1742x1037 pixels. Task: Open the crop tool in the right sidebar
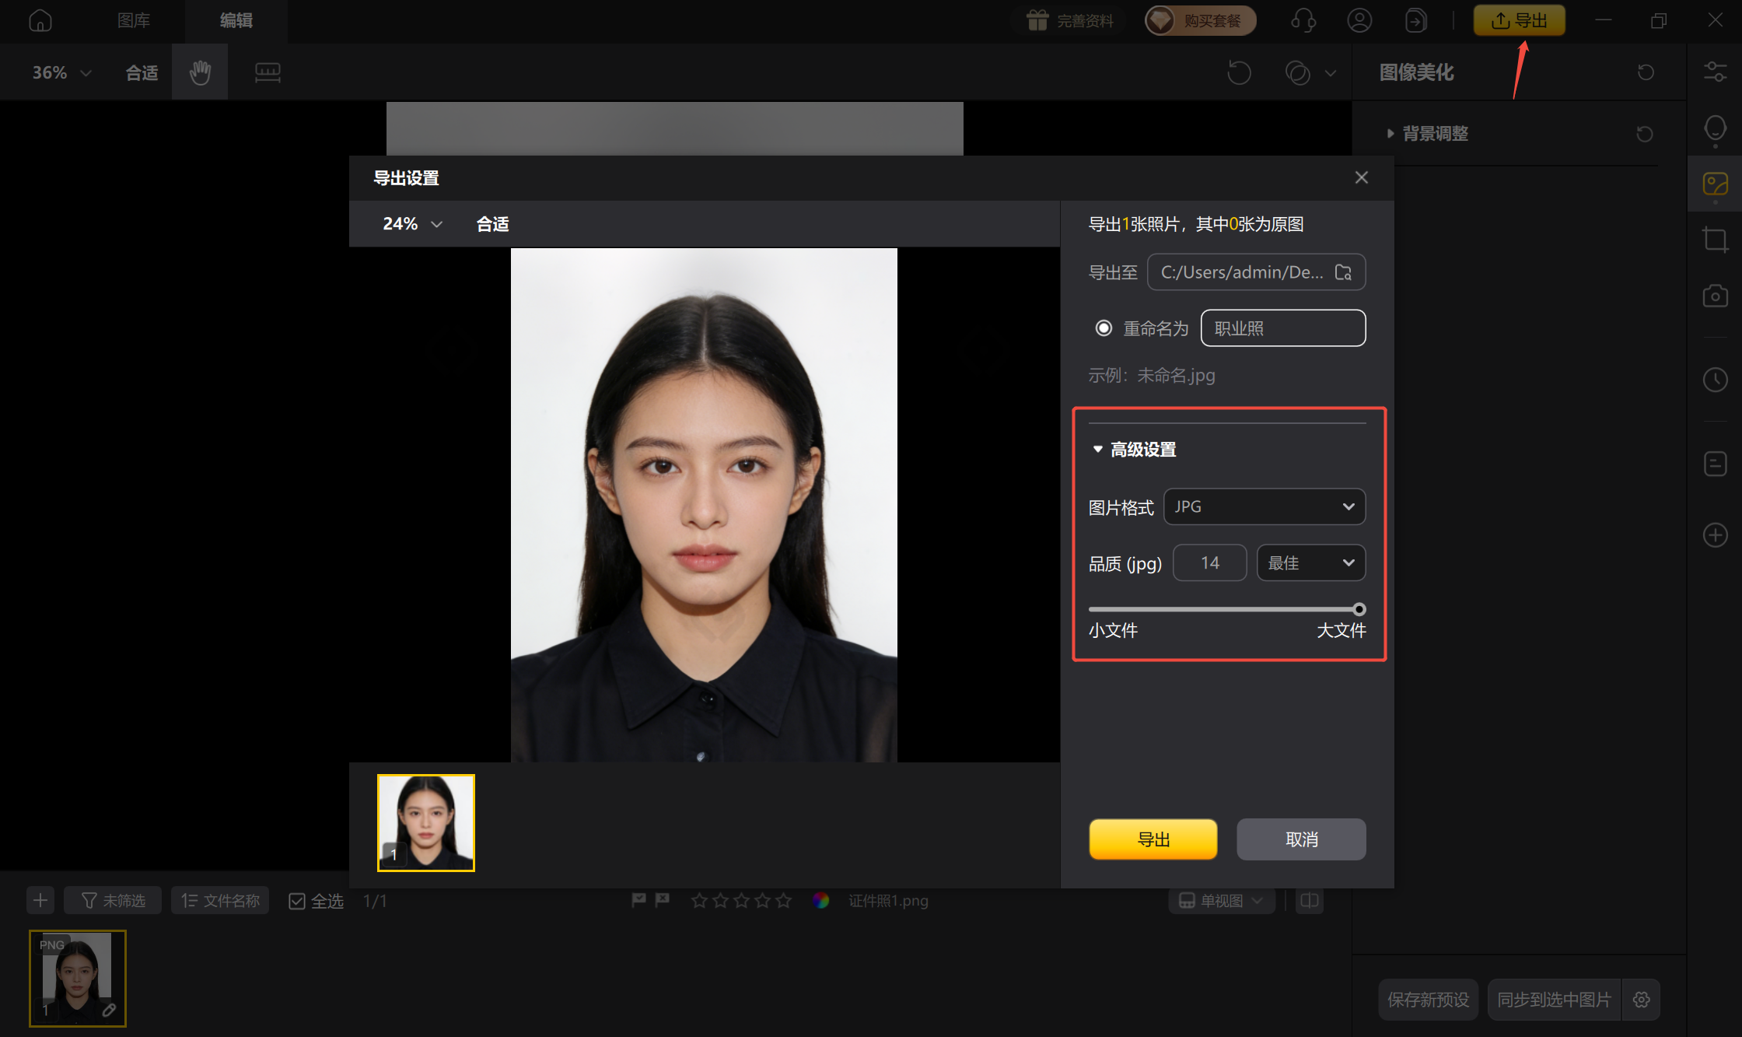1715,239
